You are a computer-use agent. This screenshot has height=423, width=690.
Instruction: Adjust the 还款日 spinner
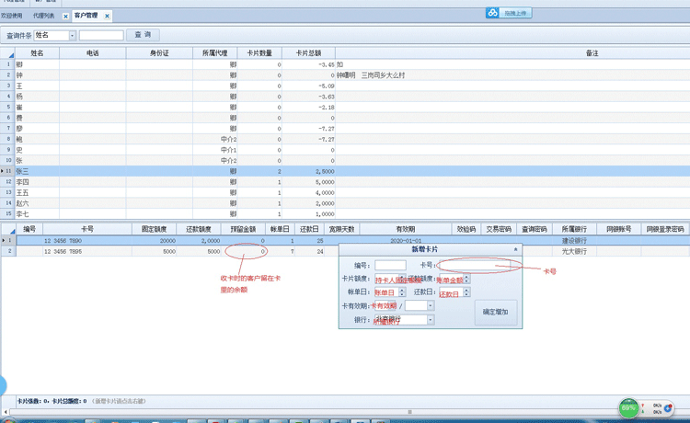468,292
